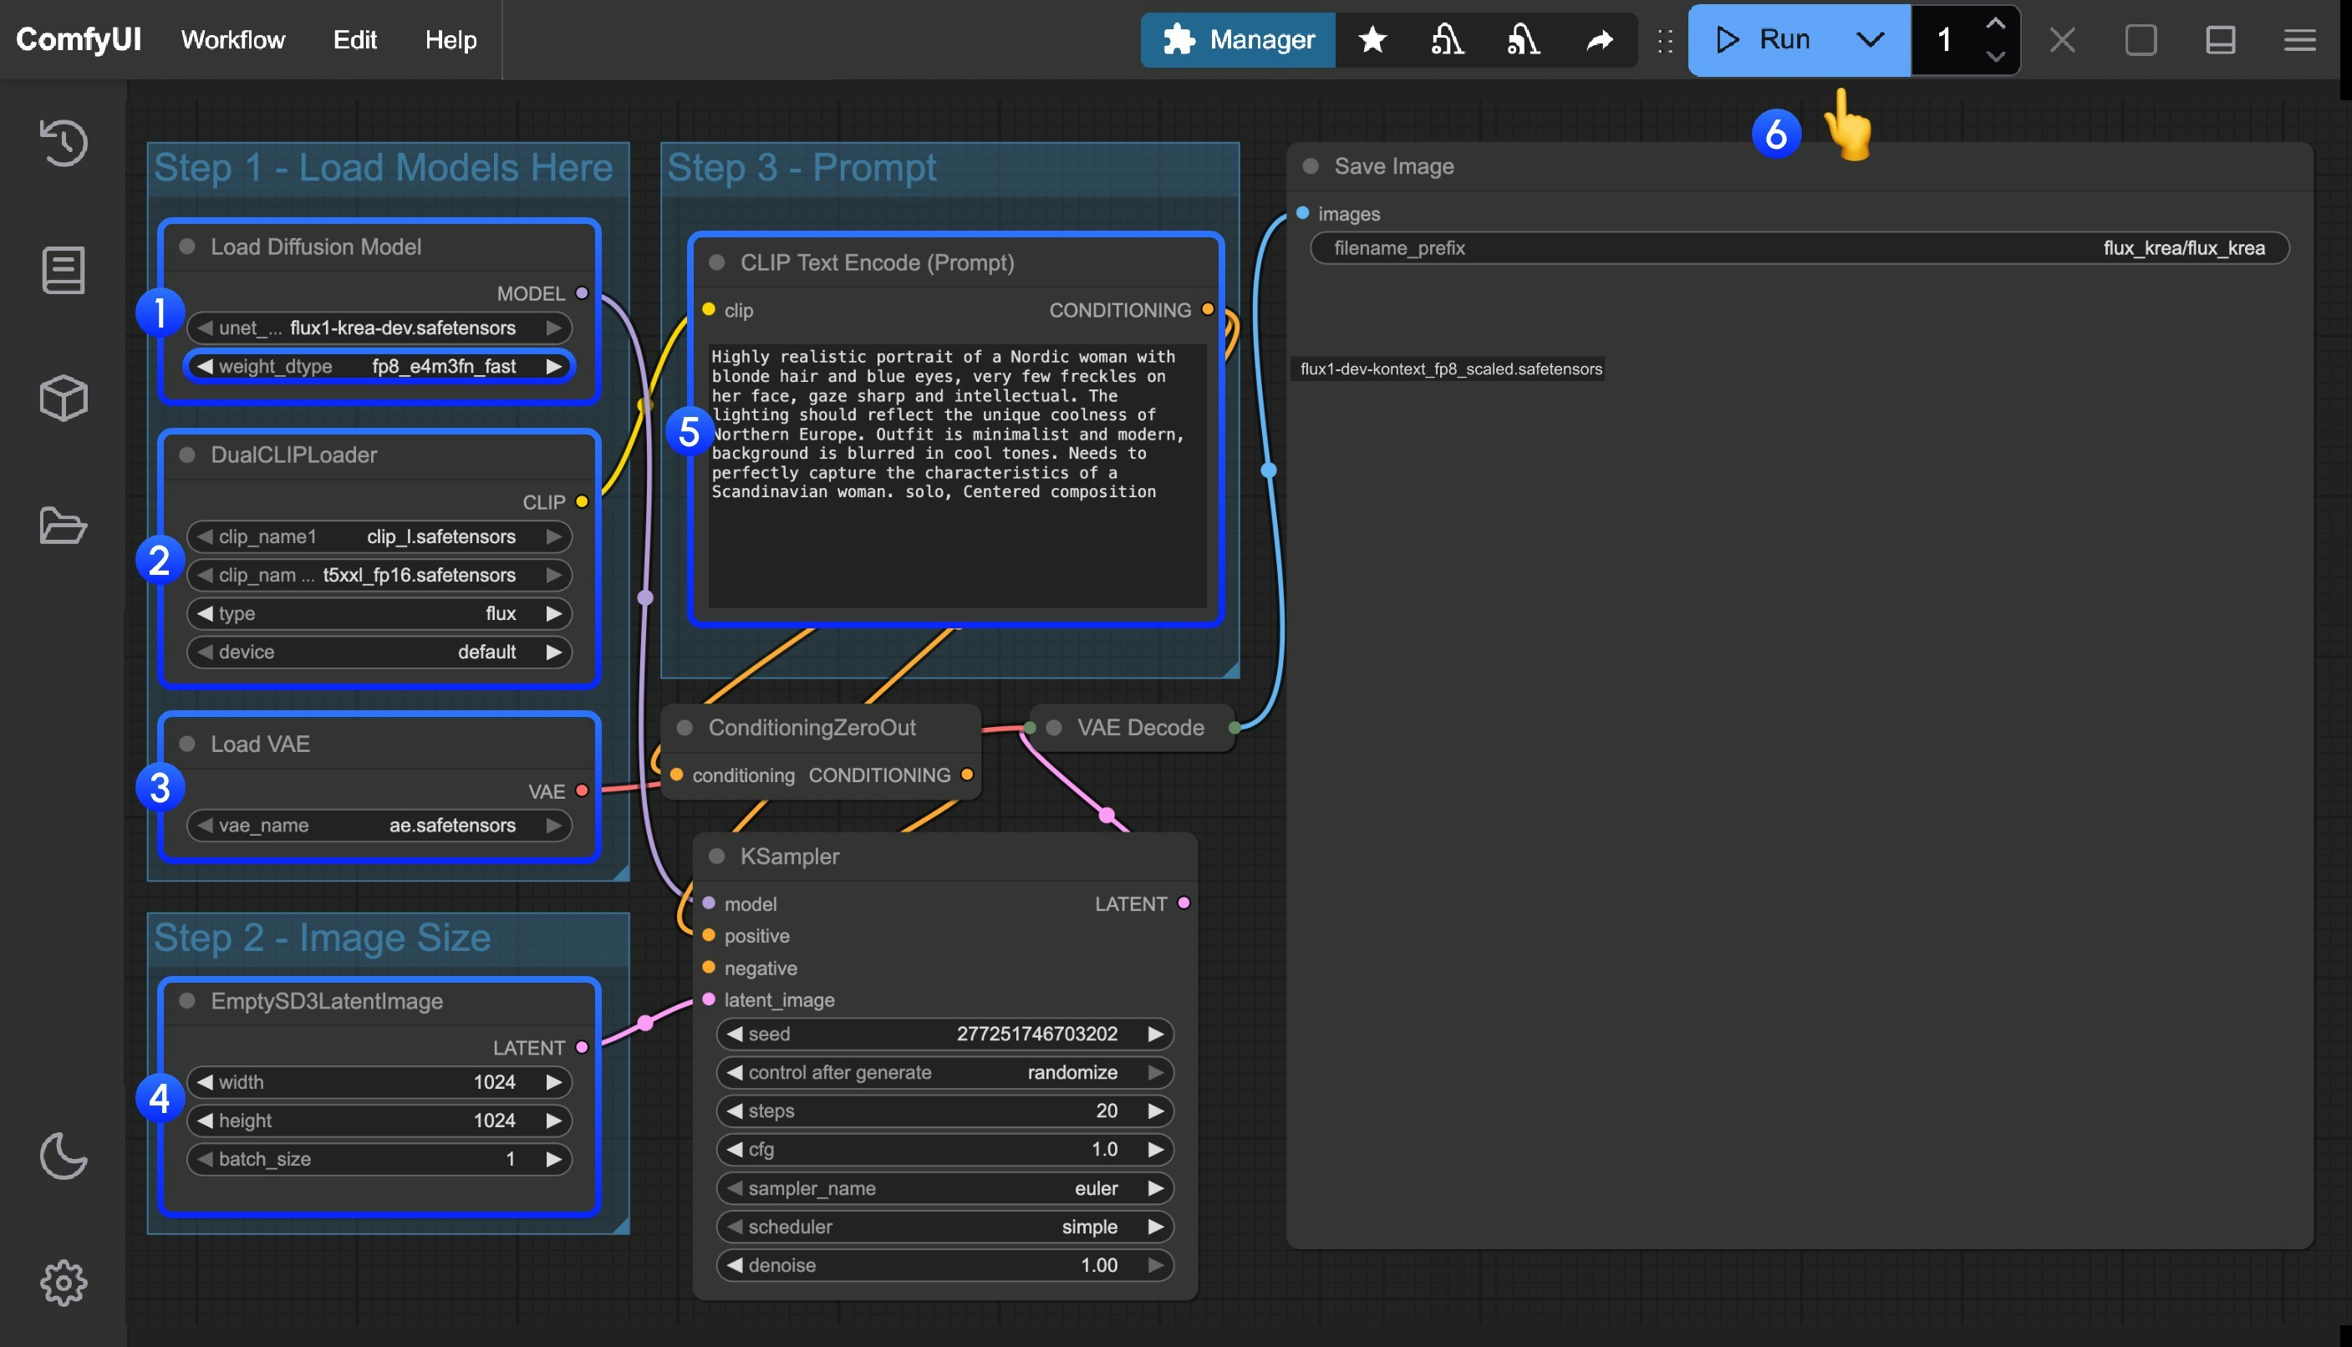Click the star favorites icon in toolbar
This screenshot has height=1347, width=2352.
point(1372,40)
